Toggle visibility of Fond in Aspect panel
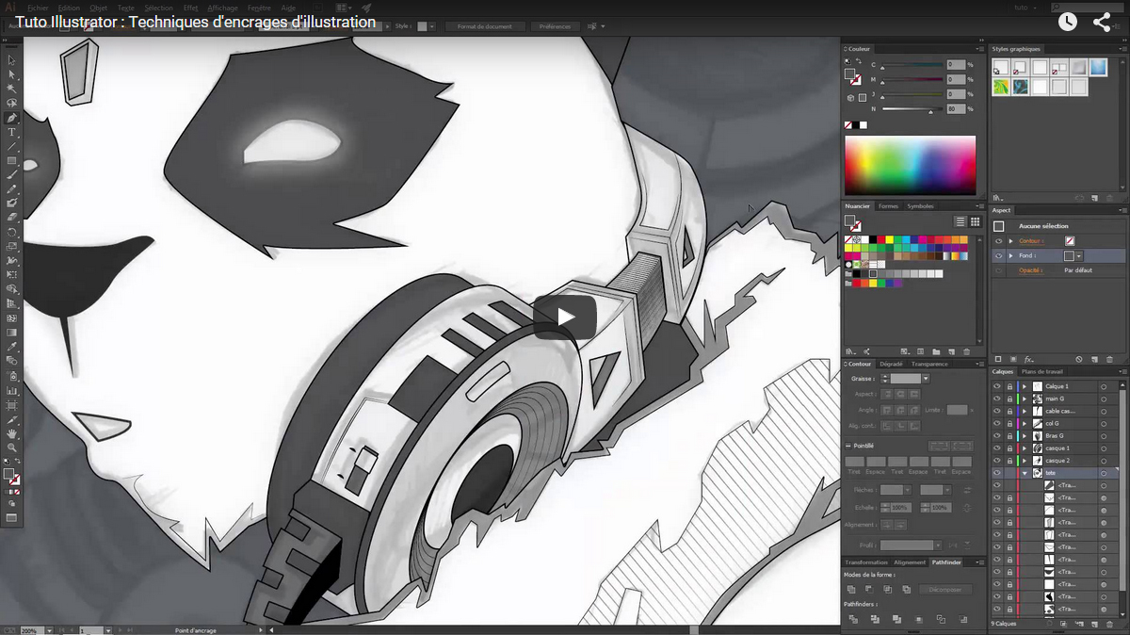The image size is (1130, 635). tap(998, 255)
